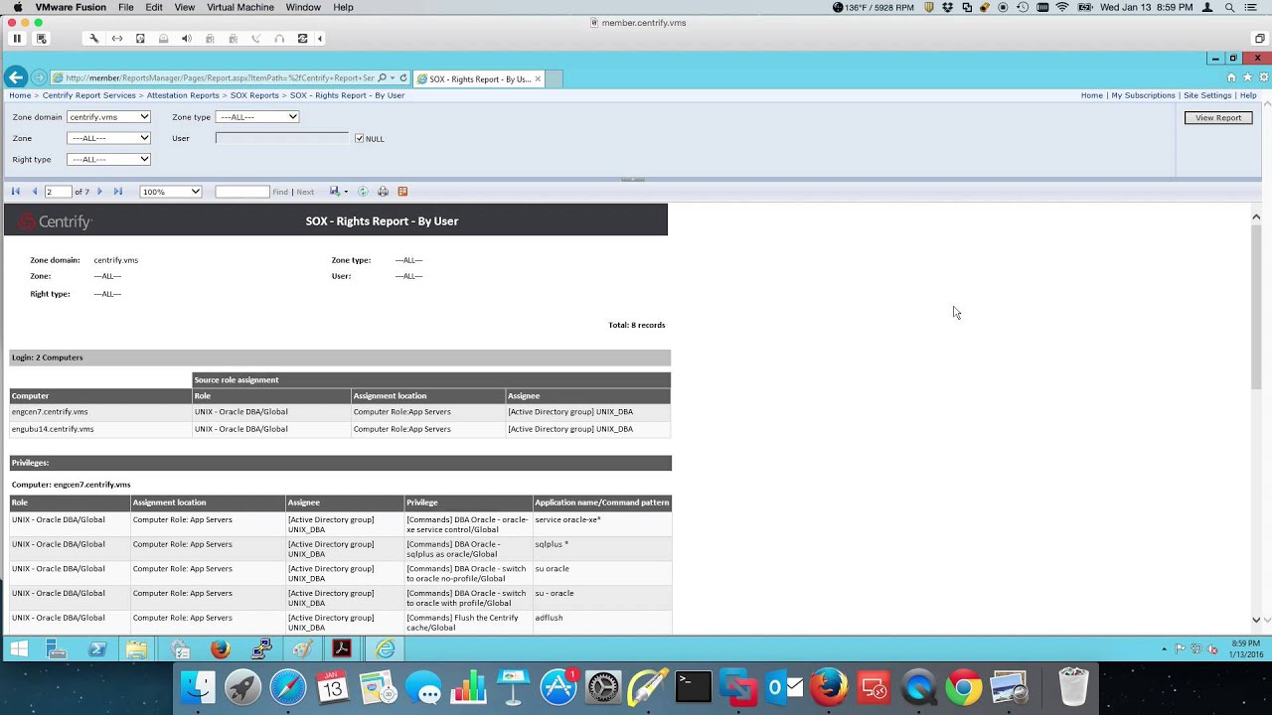Viewport: 1272px width, 715px height.
Task: Open Spotlight search in menu bar
Action: (1229, 7)
